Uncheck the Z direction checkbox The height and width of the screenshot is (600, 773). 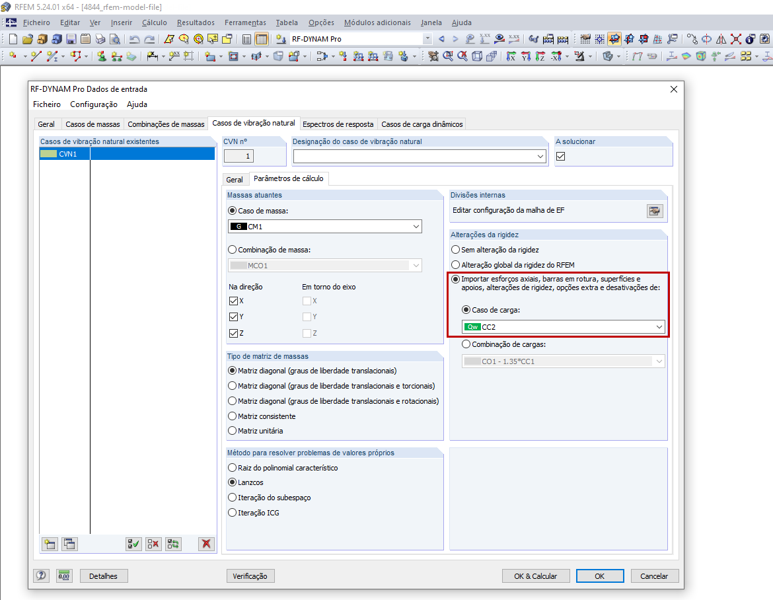(234, 333)
